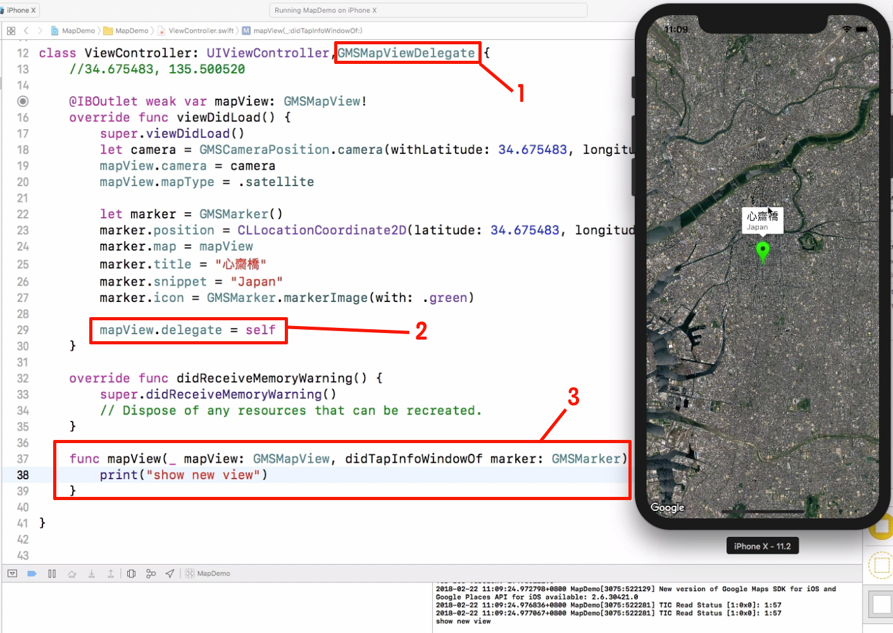Click the Step Into debug icon
The height and width of the screenshot is (633, 893).
click(x=92, y=573)
